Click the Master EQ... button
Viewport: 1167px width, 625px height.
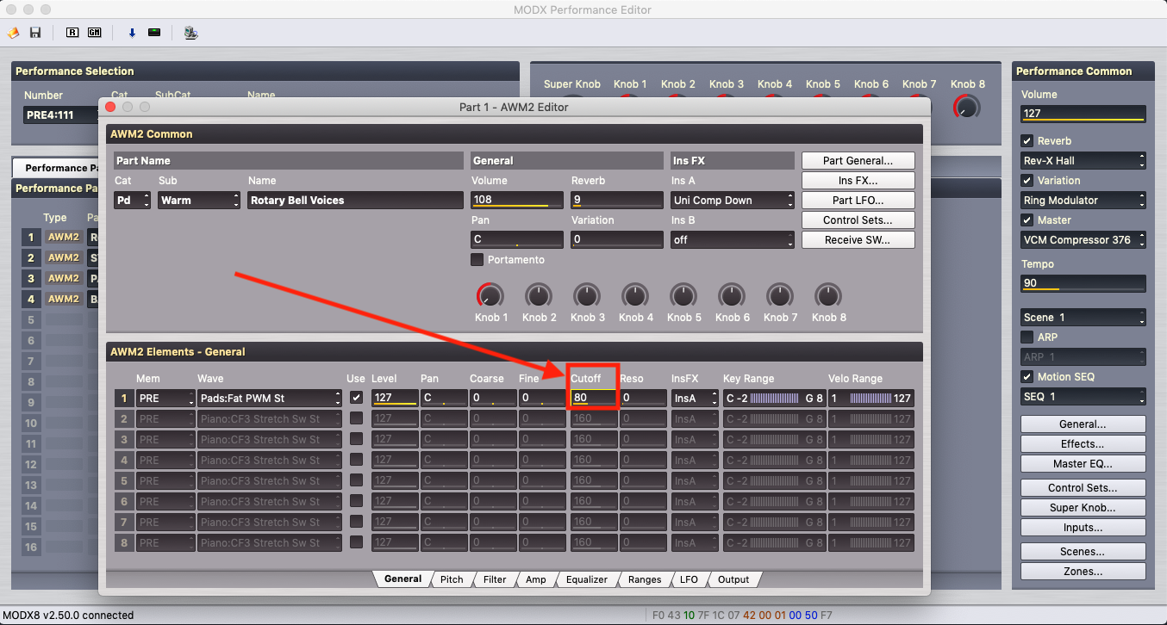[1083, 464]
